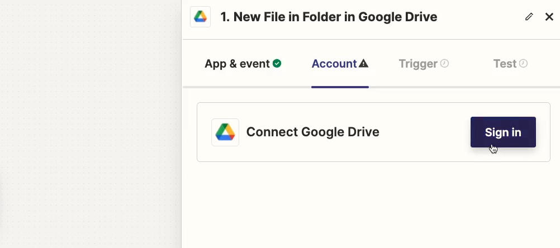Screen dimensions: 560x248
Task: Click the step title New File in Folder
Action: (x=329, y=17)
